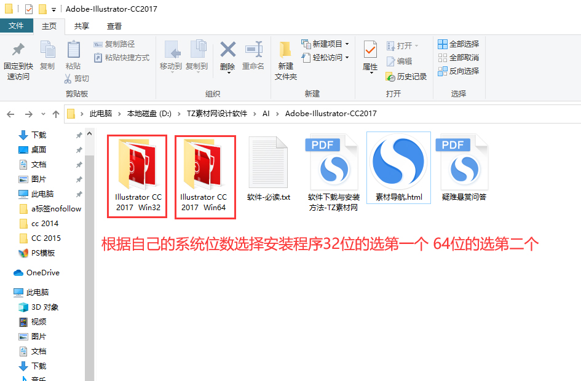Viewport: 581px width, 381px height.
Task: Switch to the Home (主页) tab
Action: 49,26
